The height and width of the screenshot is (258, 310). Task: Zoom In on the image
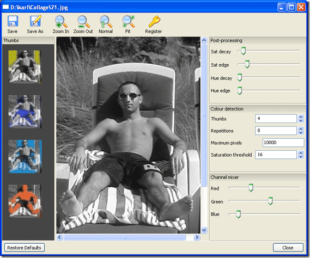(x=61, y=21)
